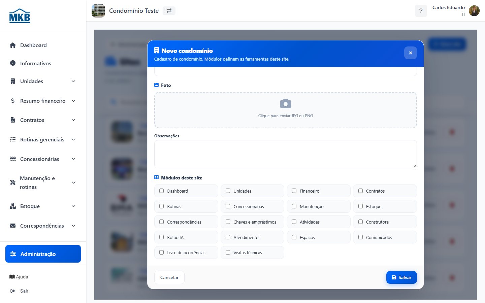Click the Contratos document icon in the sidebar

pyautogui.click(x=13, y=120)
